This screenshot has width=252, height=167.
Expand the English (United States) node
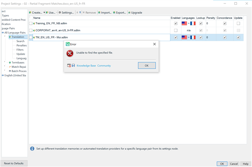3,75
